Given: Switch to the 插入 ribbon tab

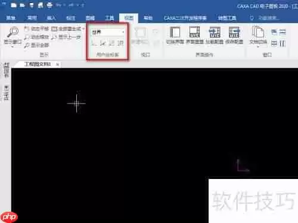Looking at the screenshot, I should (x=51, y=18).
